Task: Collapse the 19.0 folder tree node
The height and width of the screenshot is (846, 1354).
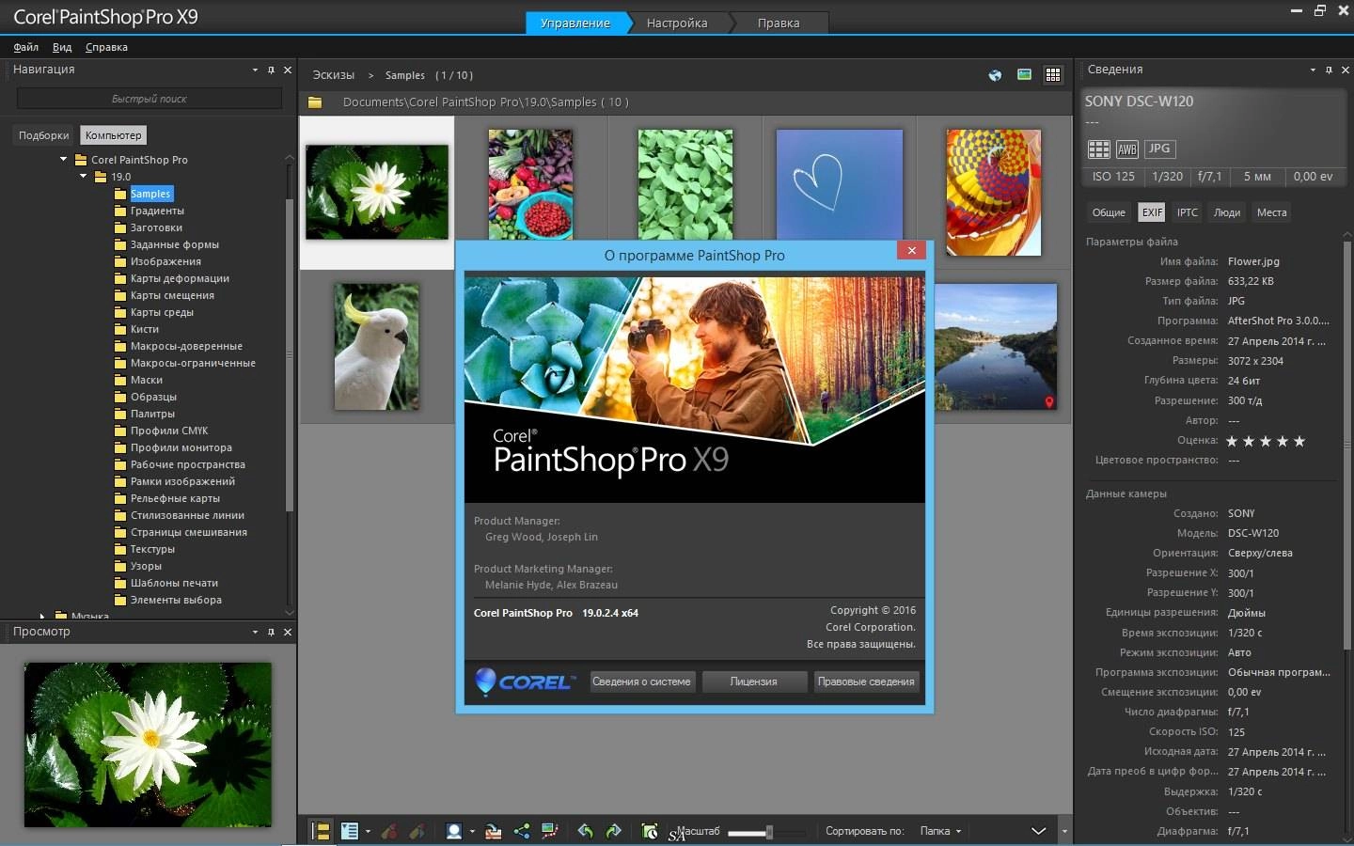Action: [x=83, y=176]
